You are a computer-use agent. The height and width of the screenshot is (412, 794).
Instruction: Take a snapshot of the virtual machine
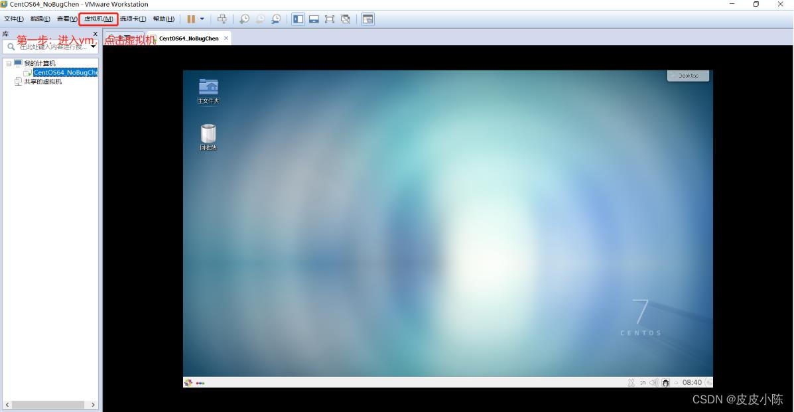[x=245, y=19]
